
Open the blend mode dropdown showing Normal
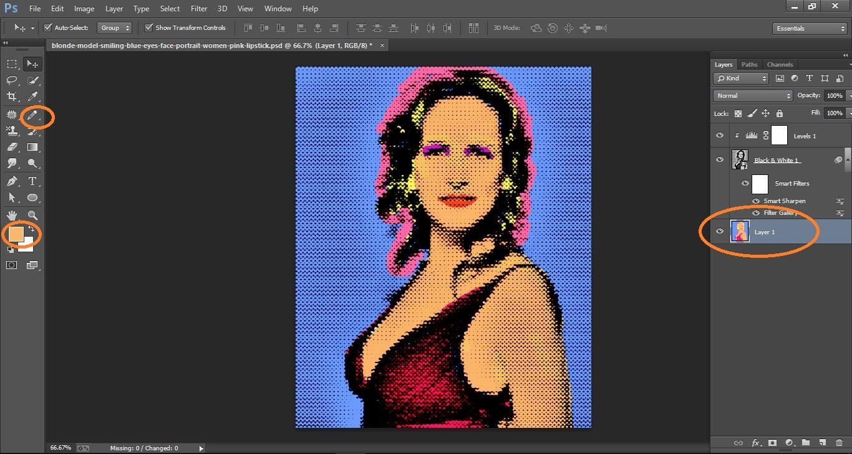click(x=752, y=95)
